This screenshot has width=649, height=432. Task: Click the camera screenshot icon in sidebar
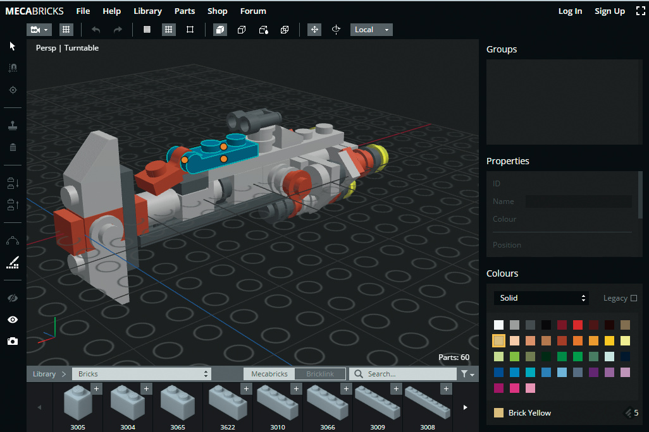12,341
